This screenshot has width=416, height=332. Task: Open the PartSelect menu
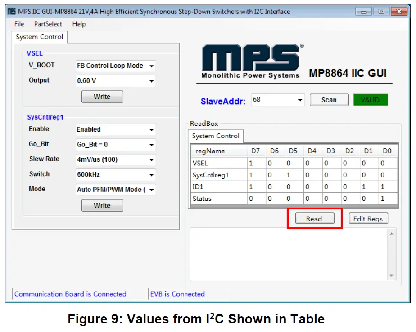coord(48,24)
